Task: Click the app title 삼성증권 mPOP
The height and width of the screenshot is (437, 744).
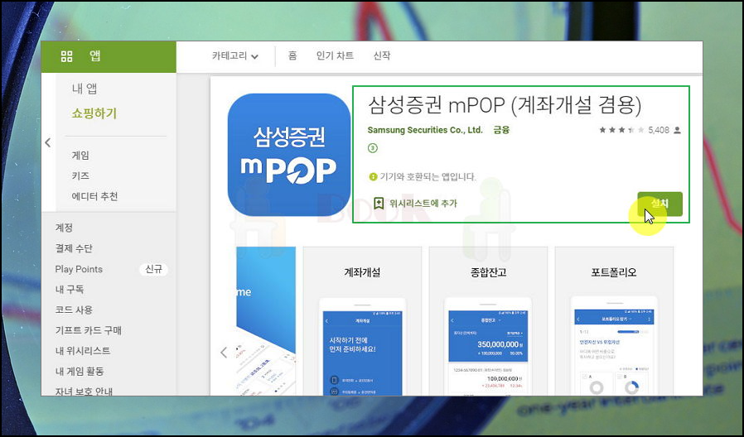Action: click(x=505, y=105)
